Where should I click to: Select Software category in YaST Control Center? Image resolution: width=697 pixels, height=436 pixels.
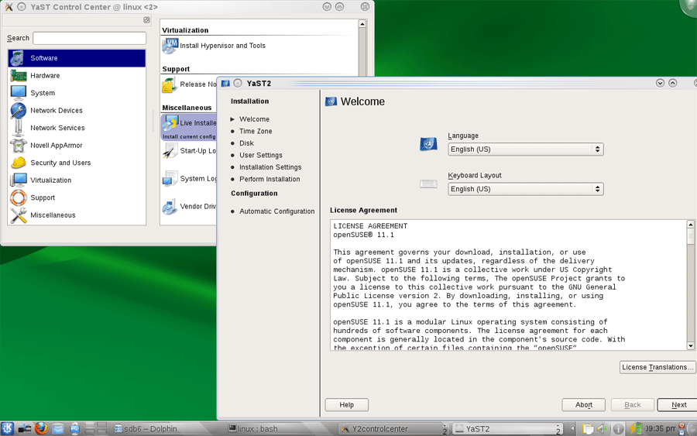coord(77,58)
